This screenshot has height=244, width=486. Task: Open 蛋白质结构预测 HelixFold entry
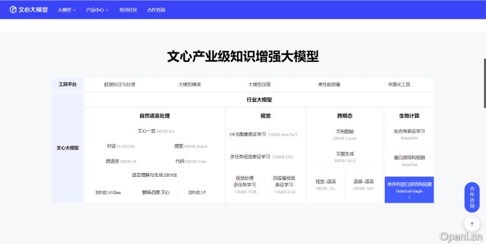[x=409, y=161]
